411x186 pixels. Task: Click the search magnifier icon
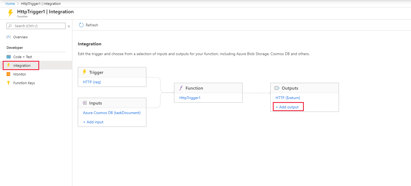click(x=10, y=26)
